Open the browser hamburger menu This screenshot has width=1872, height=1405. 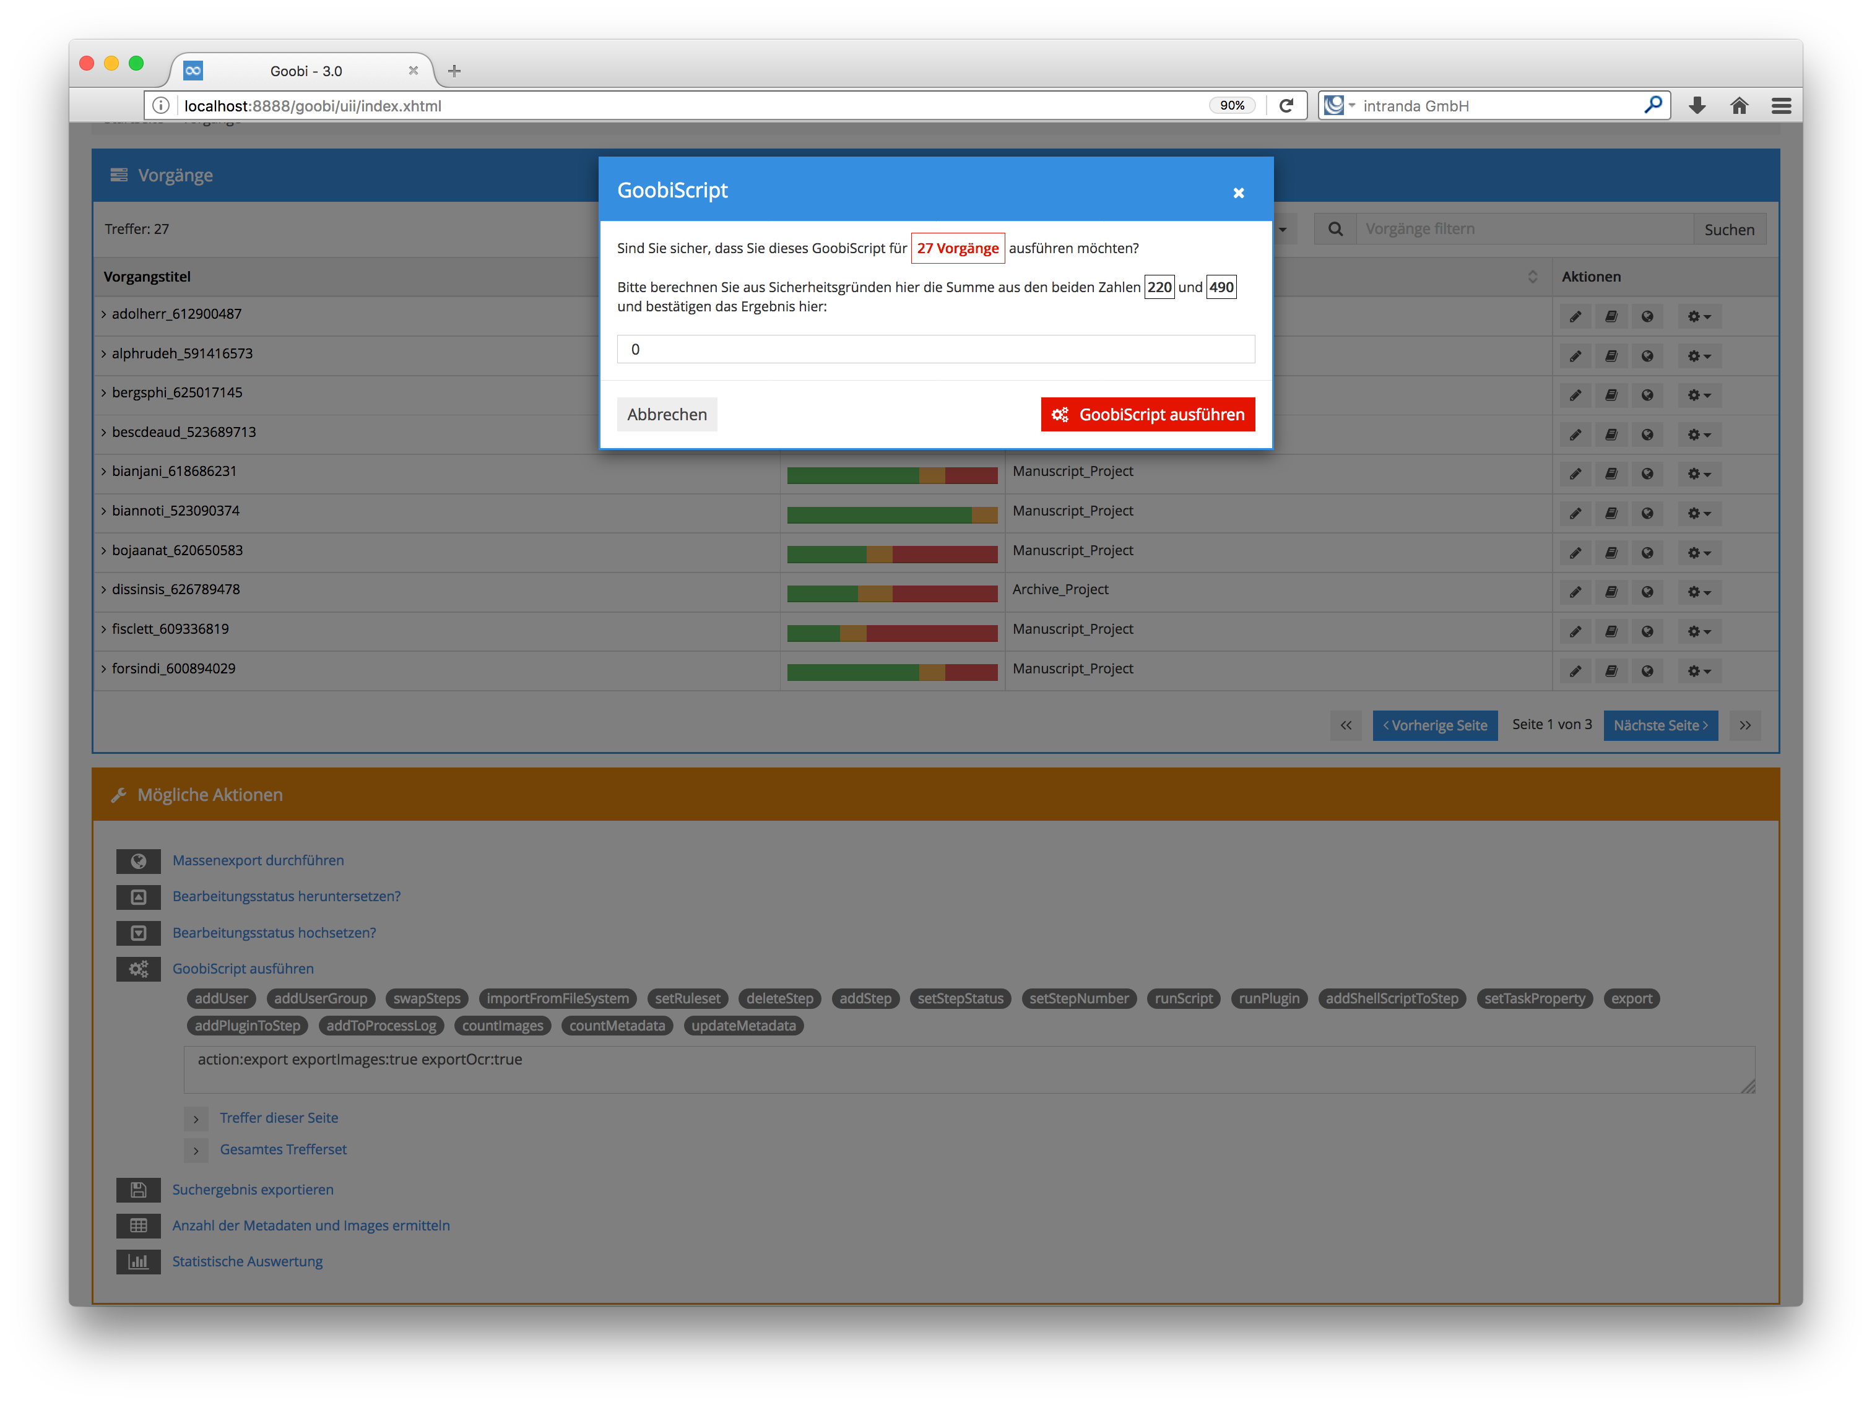(x=1782, y=106)
